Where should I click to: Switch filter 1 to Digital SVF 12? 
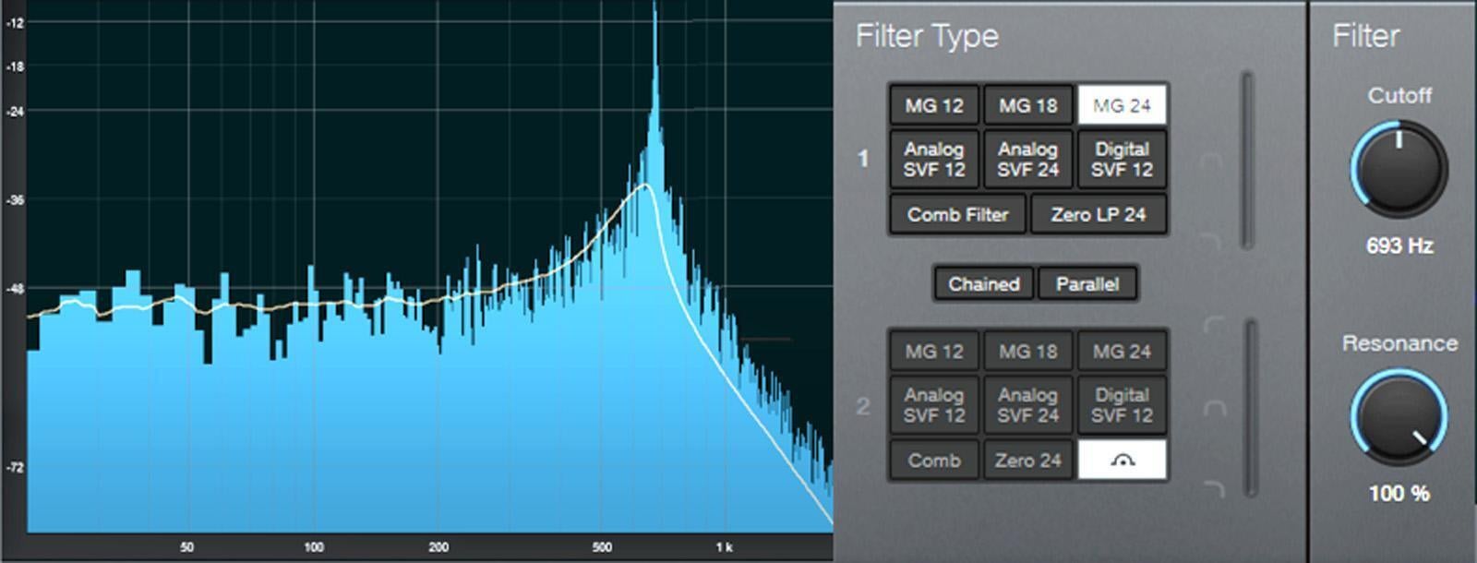click(1122, 160)
